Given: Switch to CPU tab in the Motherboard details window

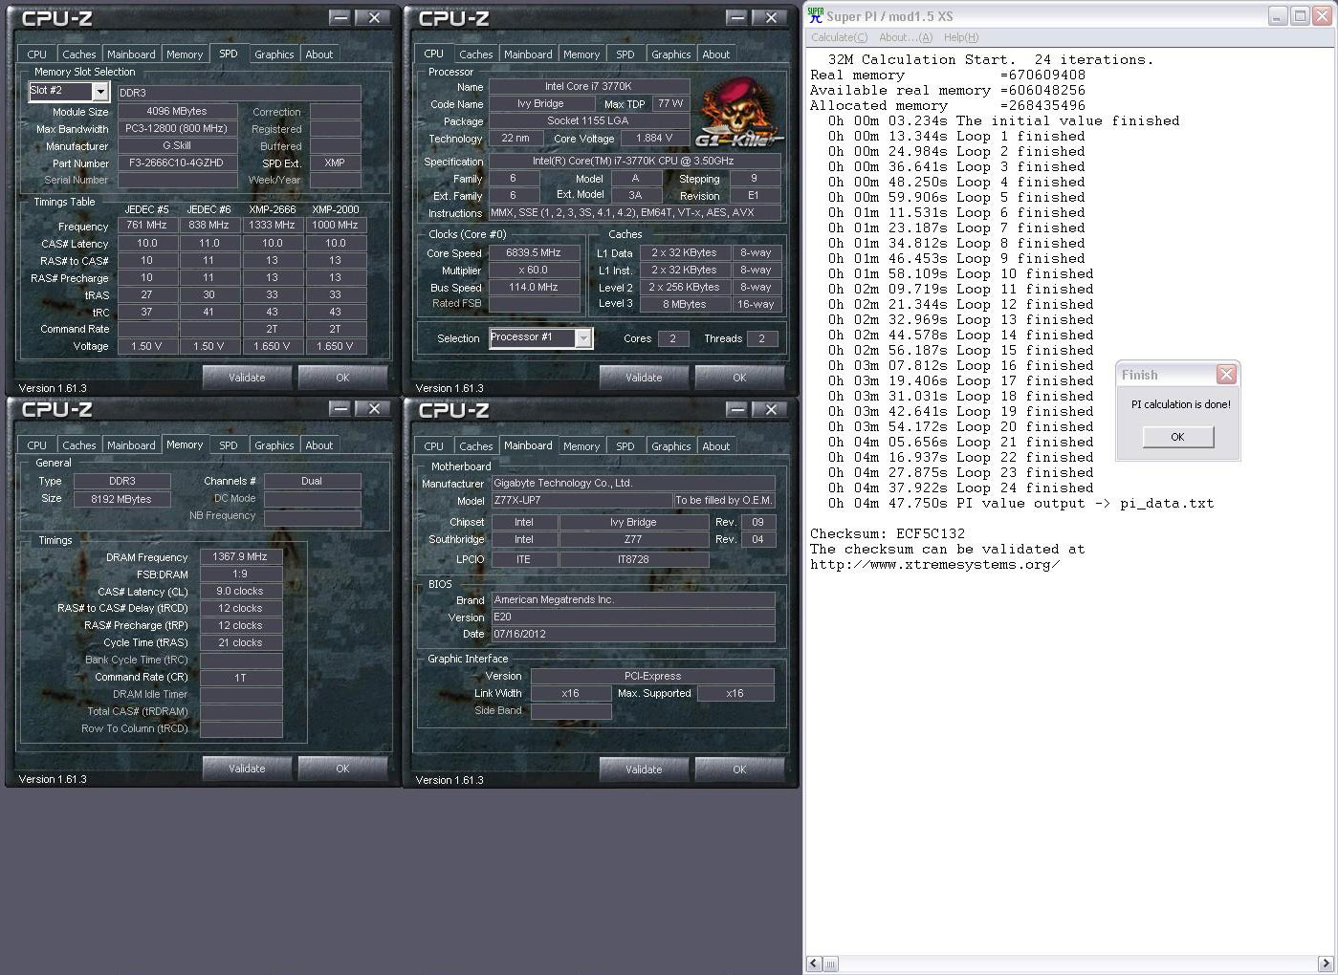Looking at the screenshot, I should tap(434, 446).
